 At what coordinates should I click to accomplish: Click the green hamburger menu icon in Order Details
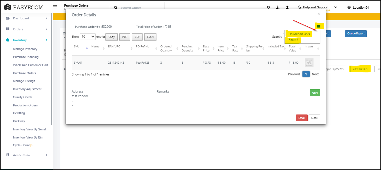click(318, 27)
